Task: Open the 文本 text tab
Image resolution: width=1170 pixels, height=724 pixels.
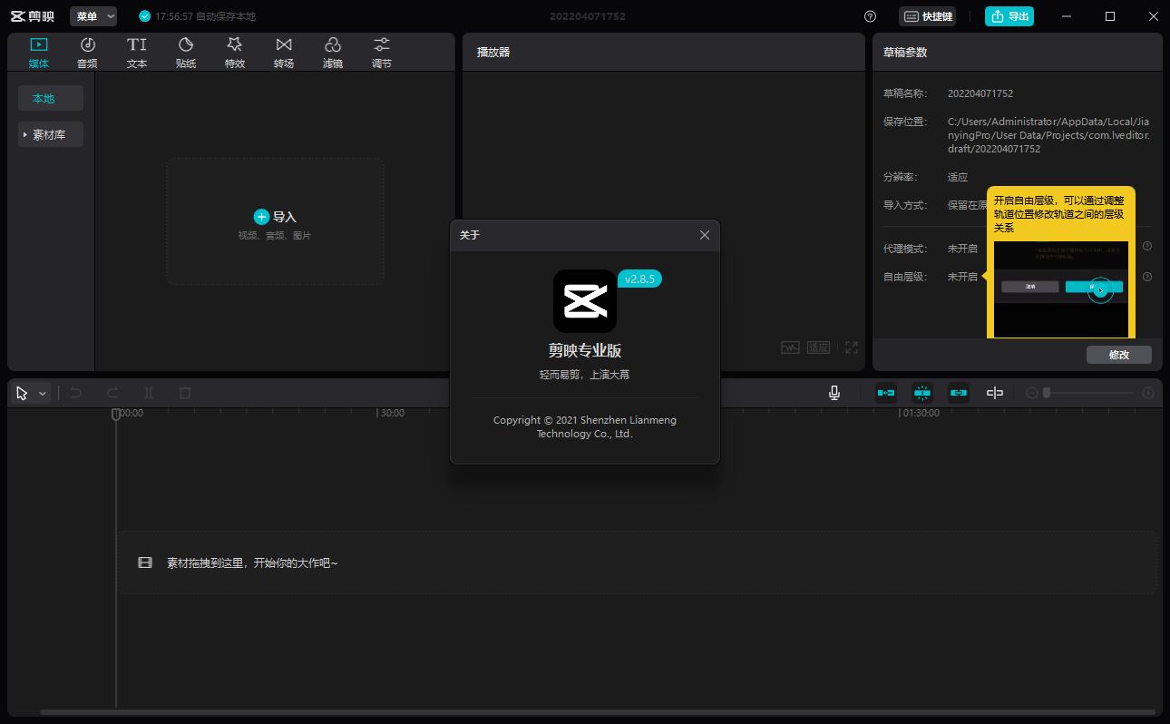Action: tap(137, 53)
